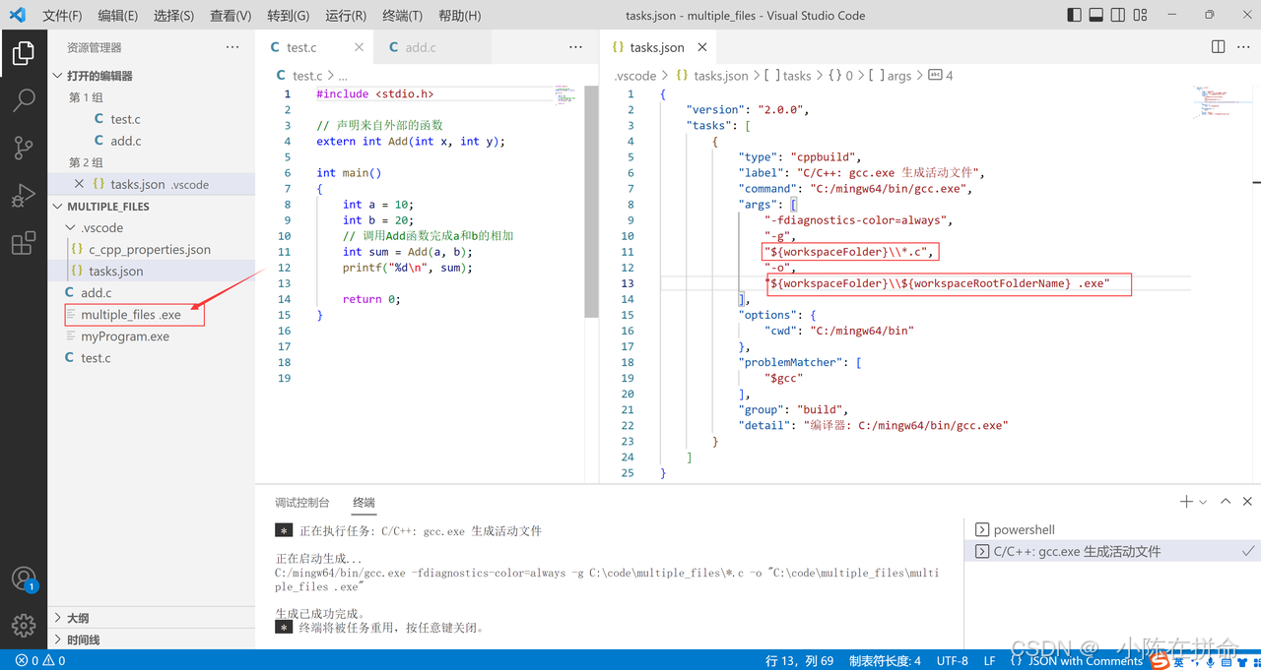Switch to the Terminal panel tab

click(x=364, y=502)
